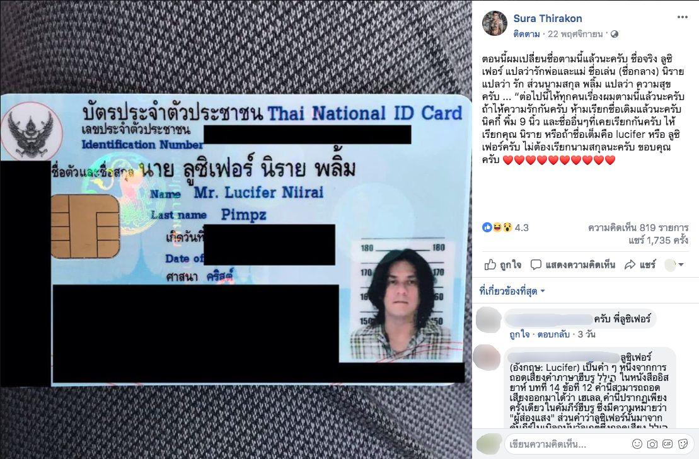This screenshot has width=699, height=459.
Task: Click the thumbs-up ถูกใจ like button
Action: click(x=503, y=265)
